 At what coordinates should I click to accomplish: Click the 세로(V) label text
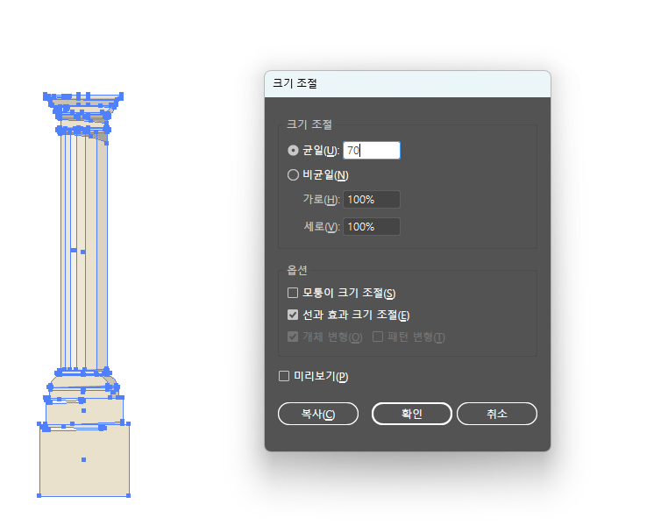322,227
